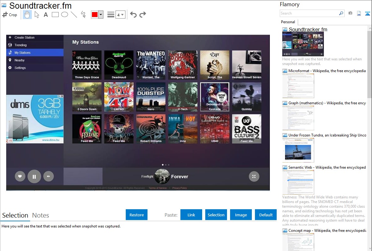Screen dimensions: 372x251
Task: Switch to the Notes tab
Action: [41, 215]
